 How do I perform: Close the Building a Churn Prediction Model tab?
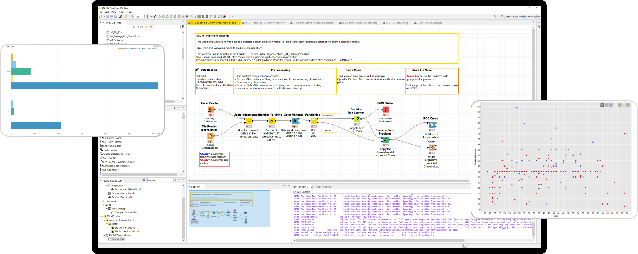[x=239, y=23]
